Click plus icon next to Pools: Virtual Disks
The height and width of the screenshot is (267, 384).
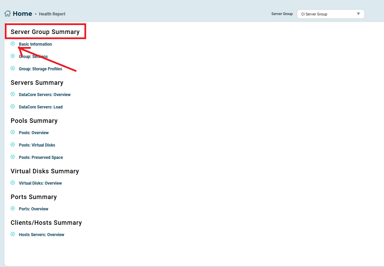[x=13, y=144]
